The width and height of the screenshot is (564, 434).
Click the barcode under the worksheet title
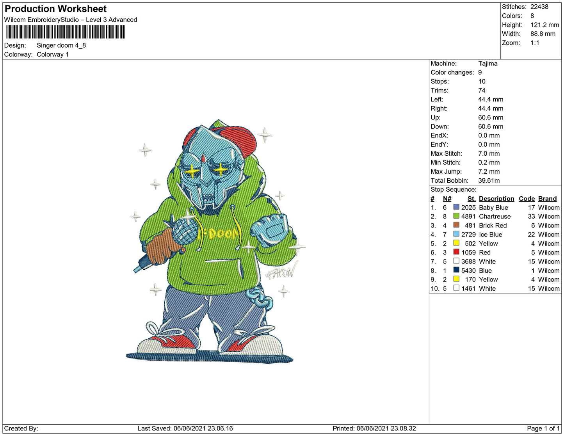pyautogui.click(x=65, y=32)
